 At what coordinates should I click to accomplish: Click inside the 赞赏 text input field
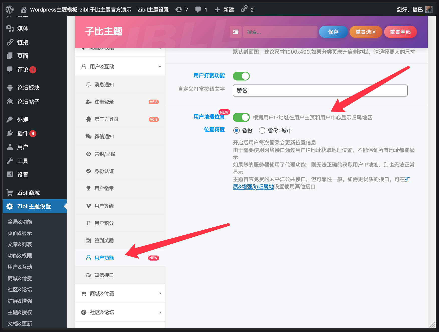(319, 91)
